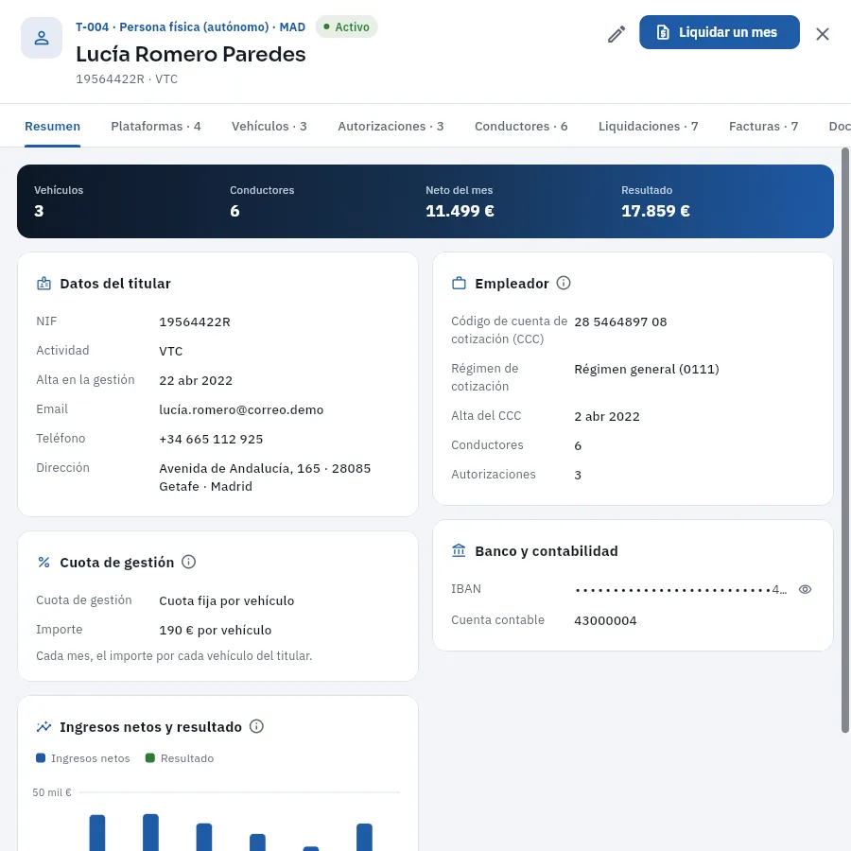The height and width of the screenshot is (851, 851).
Task: Open the Conductores · 6 tab
Action: point(521,127)
